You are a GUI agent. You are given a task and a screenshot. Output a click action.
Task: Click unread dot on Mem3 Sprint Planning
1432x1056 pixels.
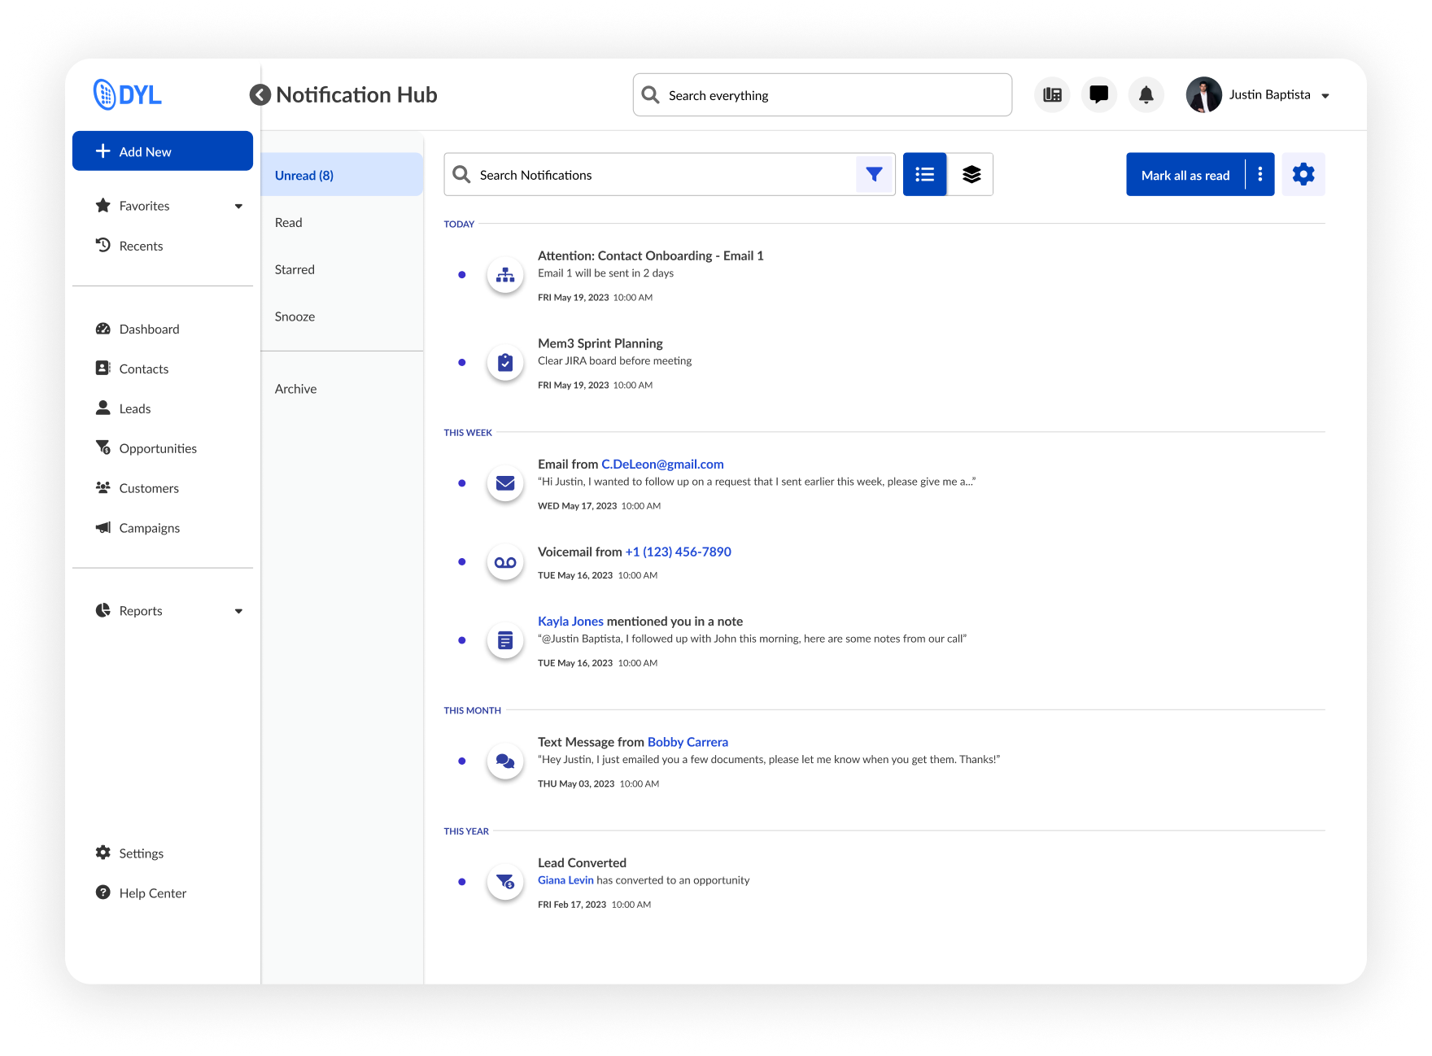pos(462,362)
